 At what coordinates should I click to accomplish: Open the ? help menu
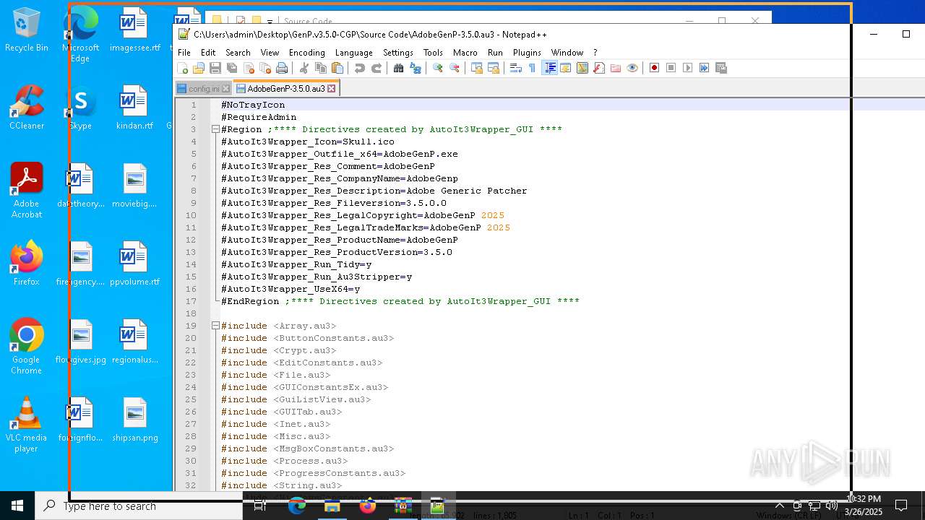[595, 53]
